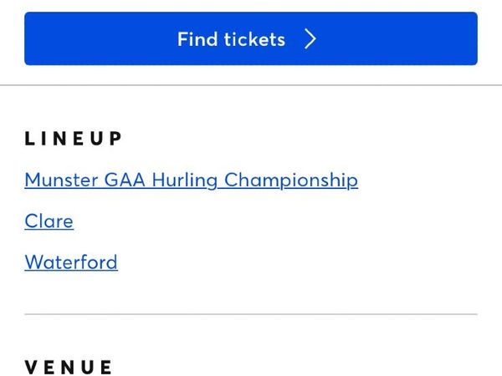The height and width of the screenshot is (376, 502).
Task: Click "Munster" at the start of the first link
Action: (x=61, y=180)
